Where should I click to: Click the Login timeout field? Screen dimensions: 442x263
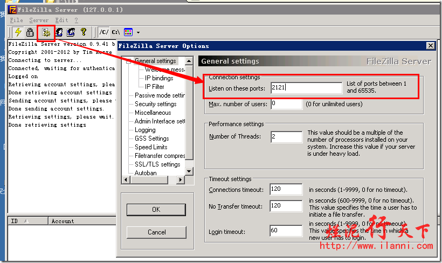pyautogui.click(x=286, y=231)
